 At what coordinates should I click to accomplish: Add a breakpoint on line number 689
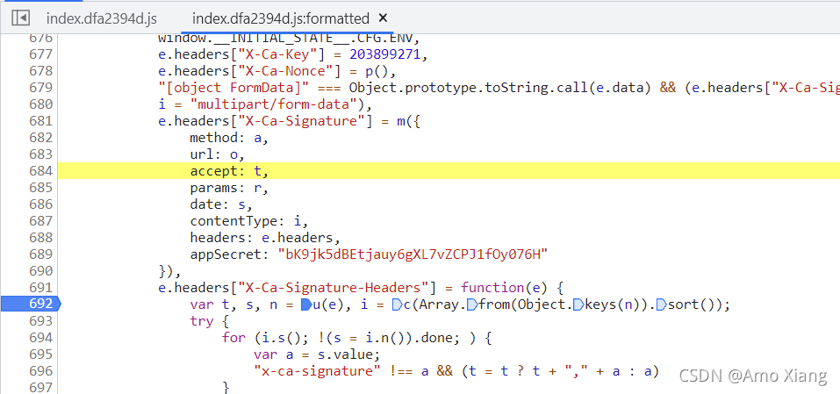tap(41, 254)
